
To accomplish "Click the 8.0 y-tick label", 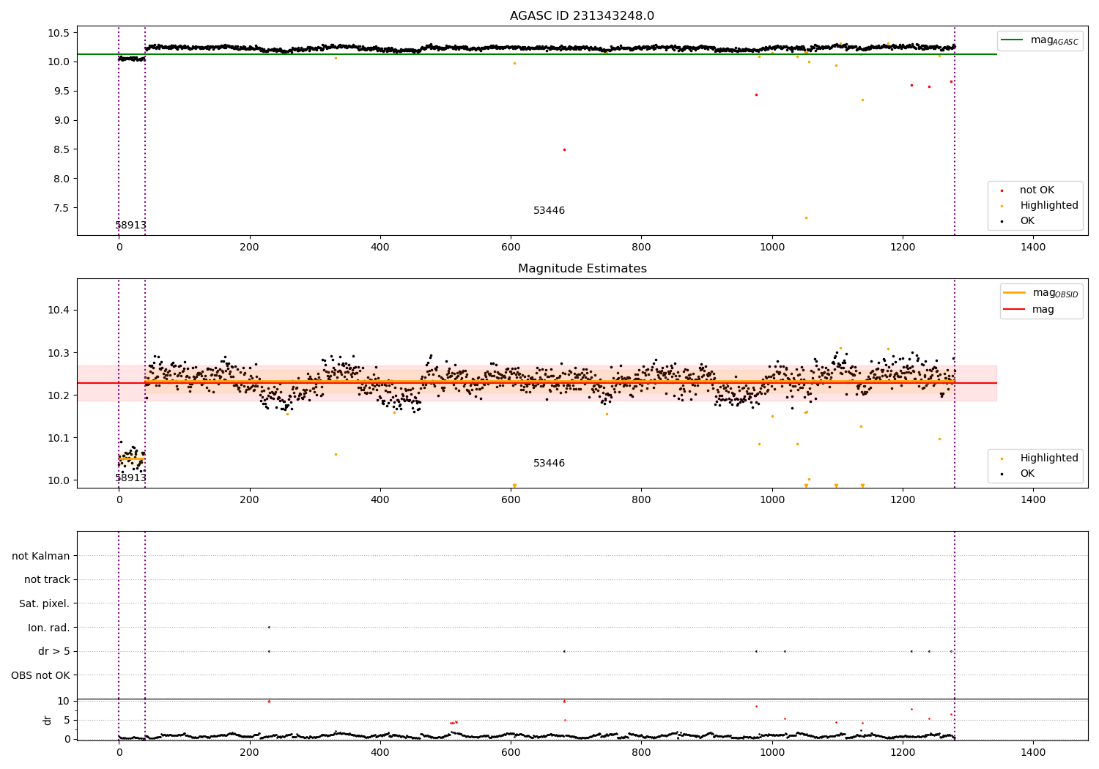I will click(x=62, y=179).
